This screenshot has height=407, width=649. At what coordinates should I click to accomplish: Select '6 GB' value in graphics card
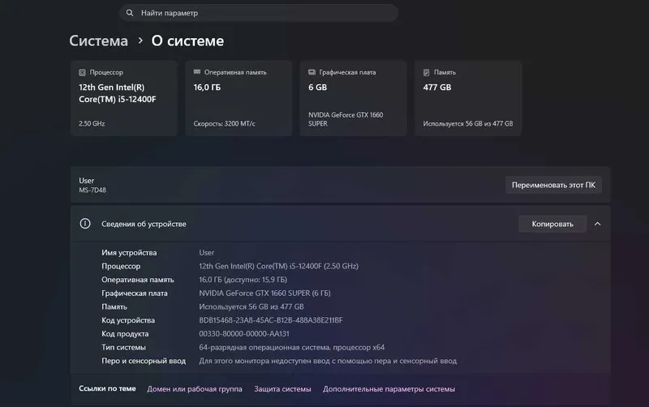[317, 88]
